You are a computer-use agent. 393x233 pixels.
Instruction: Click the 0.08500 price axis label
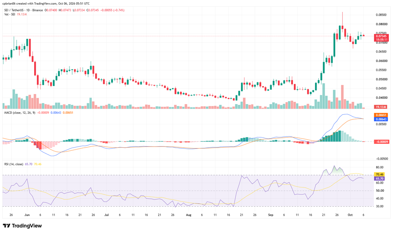(381, 15)
